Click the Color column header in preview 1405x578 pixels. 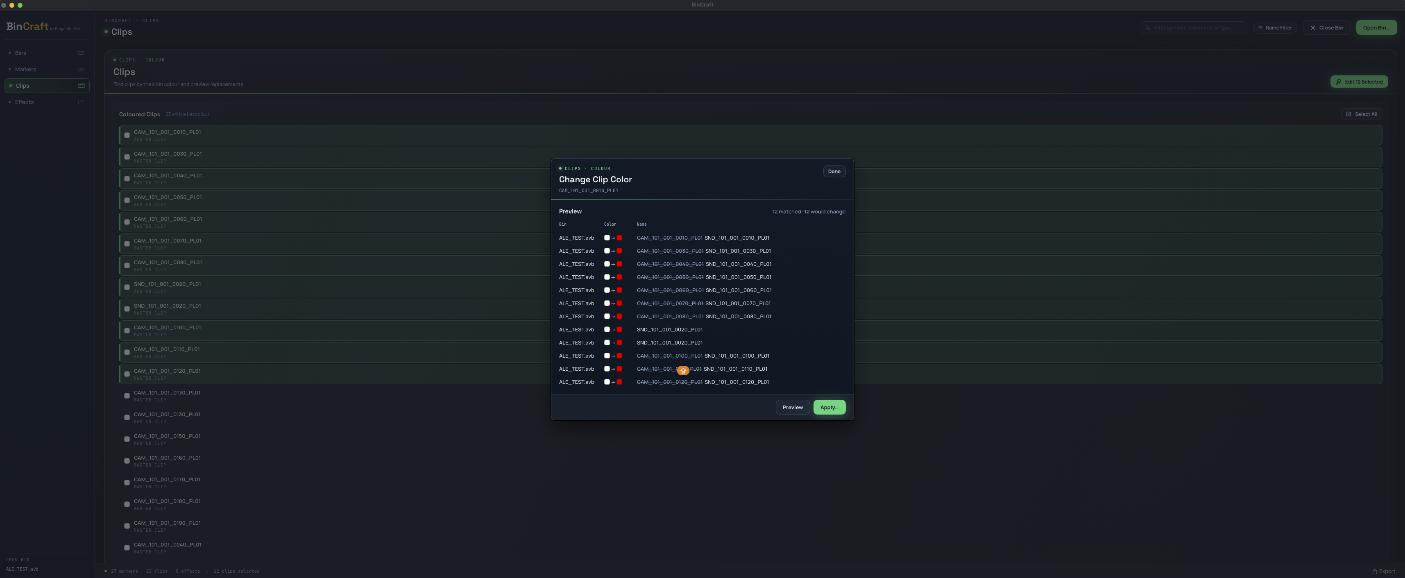pos(610,224)
